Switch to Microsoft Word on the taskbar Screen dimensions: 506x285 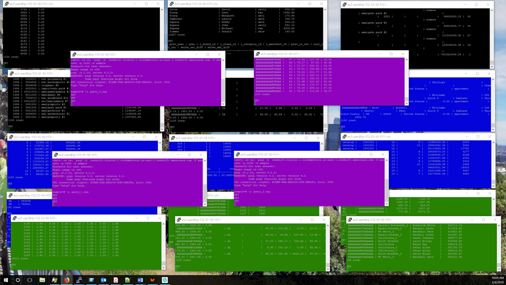pos(140,280)
